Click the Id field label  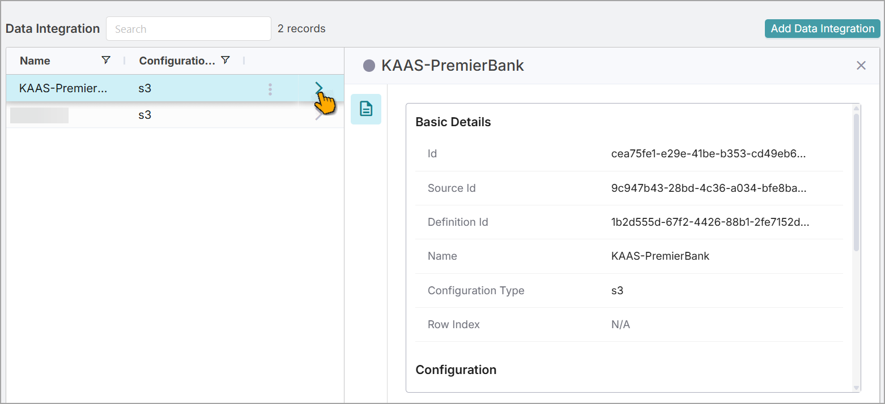tap(432, 154)
